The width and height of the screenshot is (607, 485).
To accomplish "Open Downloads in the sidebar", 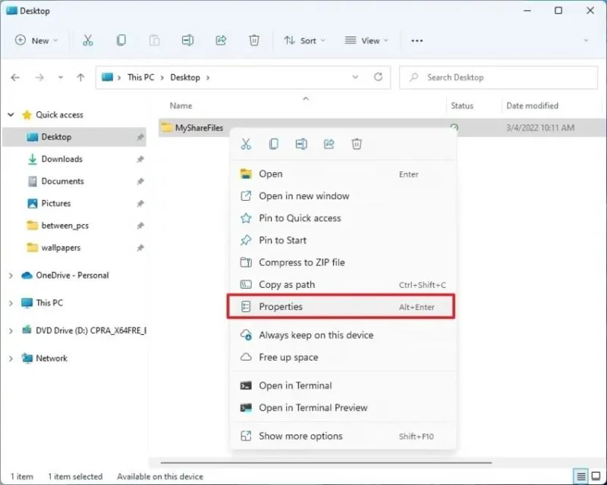I will pyautogui.click(x=74, y=159).
